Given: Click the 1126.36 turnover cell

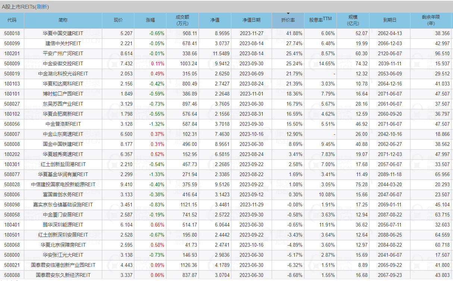Looking at the screenshot, I should click(182, 265).
